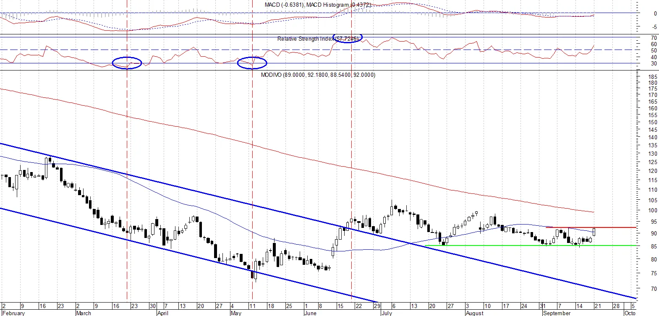659x316 pixels.
Task: Click the -5 value on the MACD axis
Action: click(x=655, y=27)
